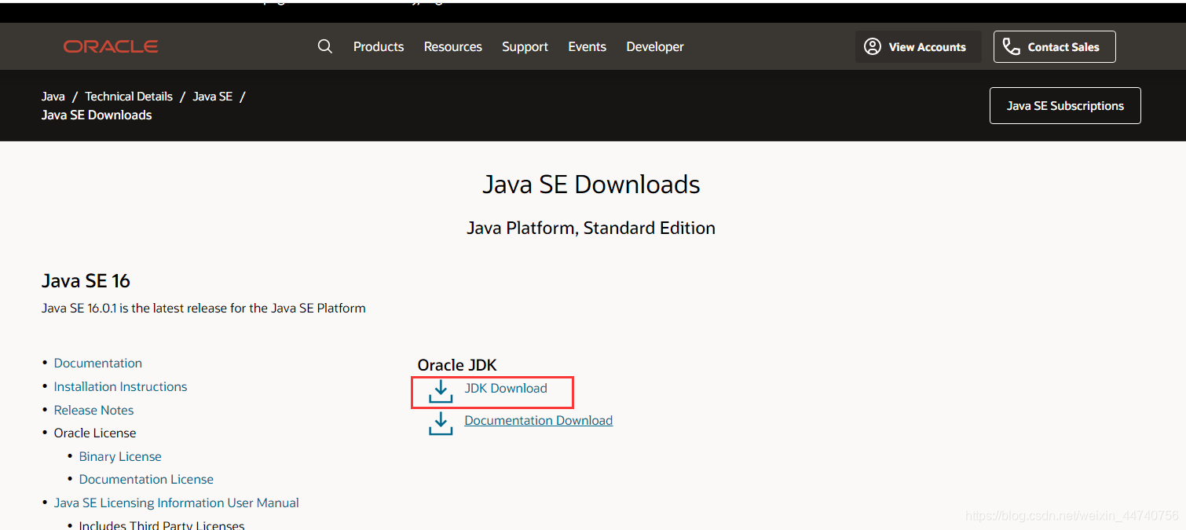Go to Java breadcrumb link
Image resolution: width=1186 pixels, height=530 pixels.
pyautogui.click(x=53, y=97)
